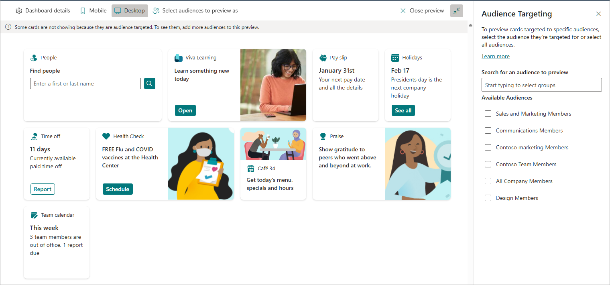The height and width of the screenshot is (285, 610).
Task: Check the Sales and Marketing Members box
Action: point(488,114)
